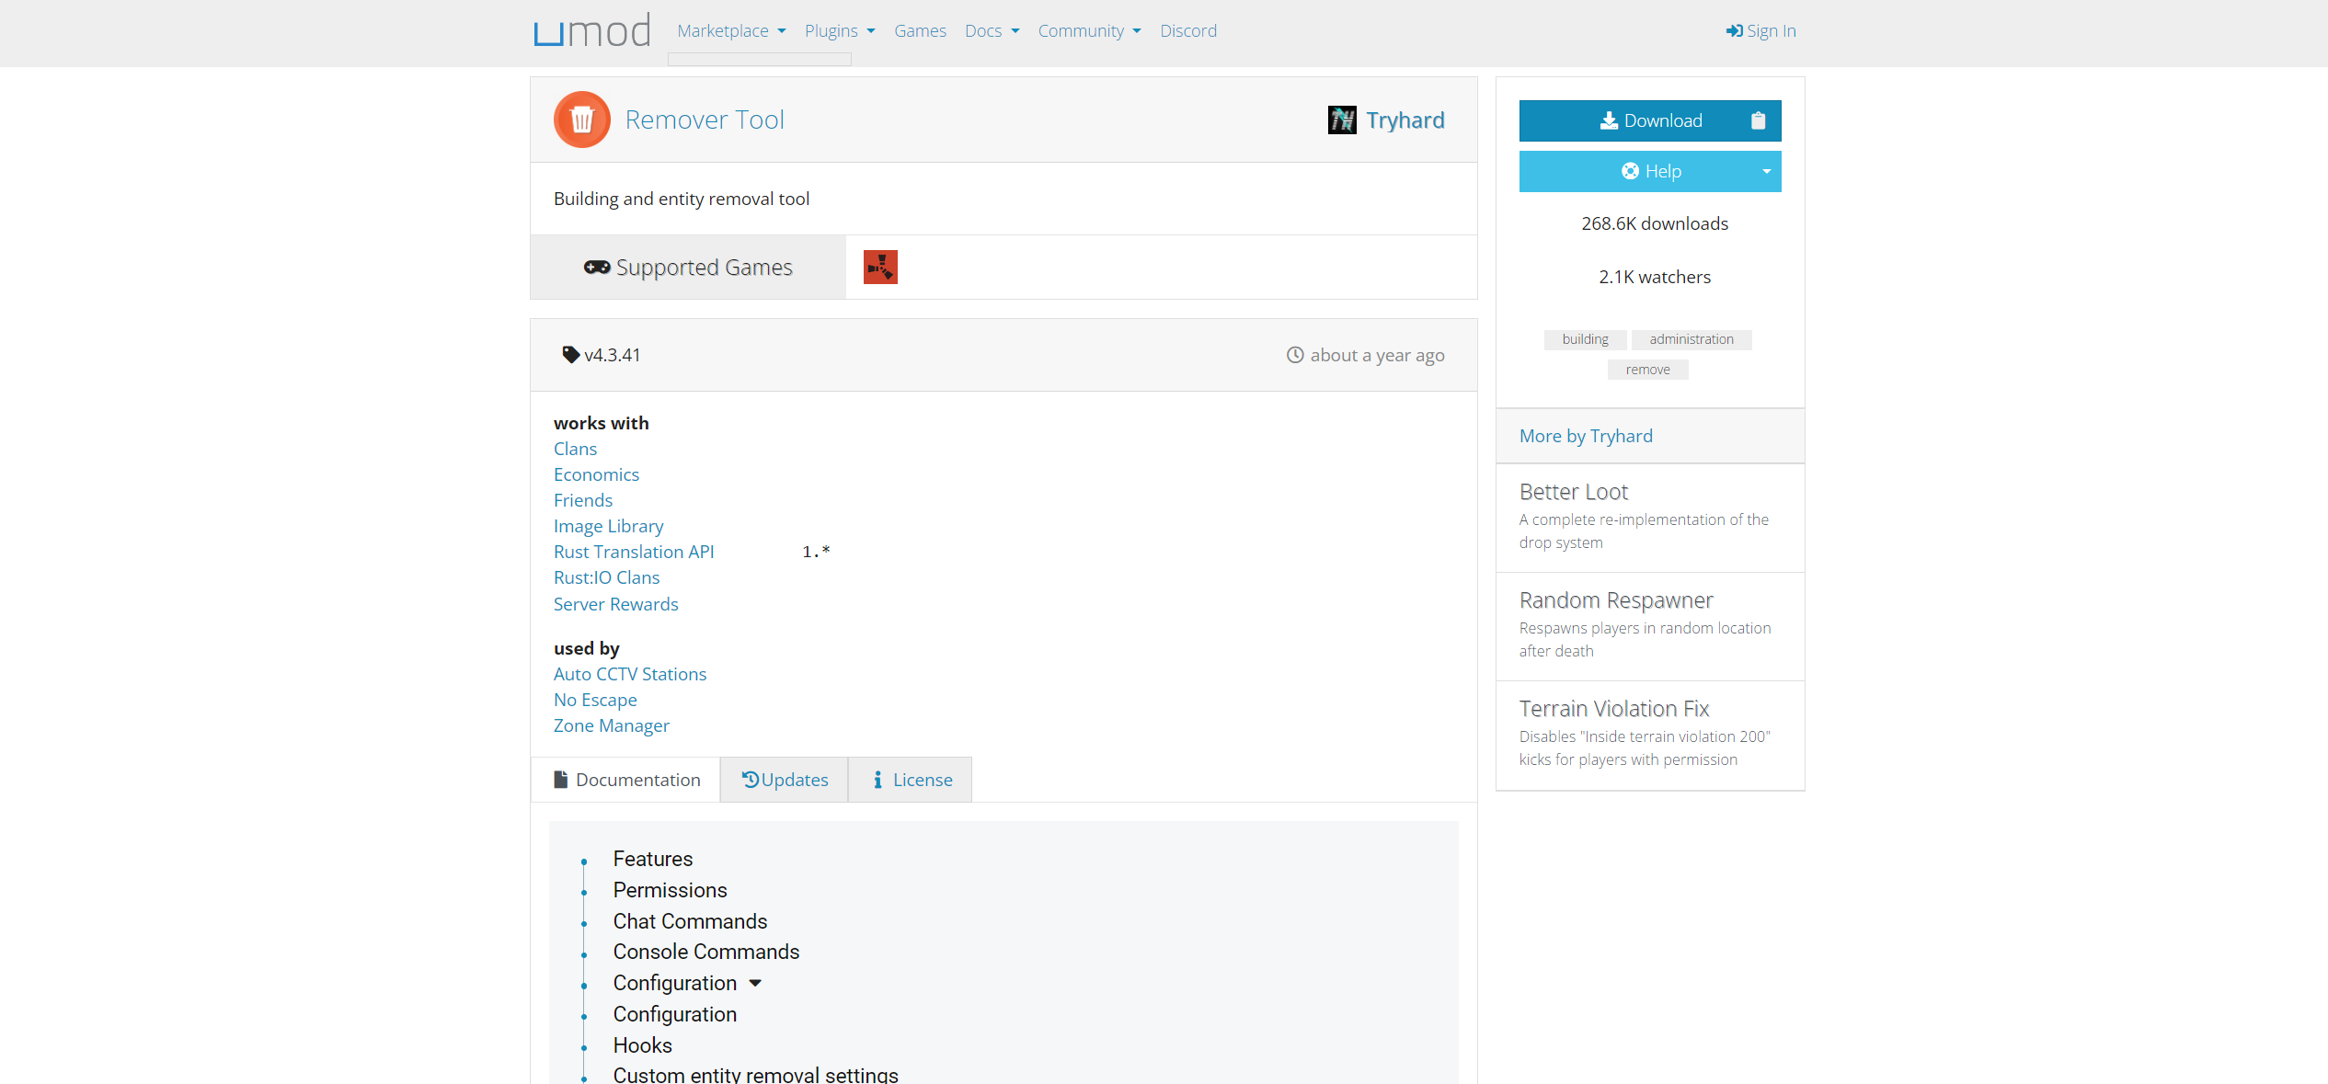The height and width of the screenshot is (1084, 2328).
Task: Jump to Hooks section
Action: coord(642,1045)
